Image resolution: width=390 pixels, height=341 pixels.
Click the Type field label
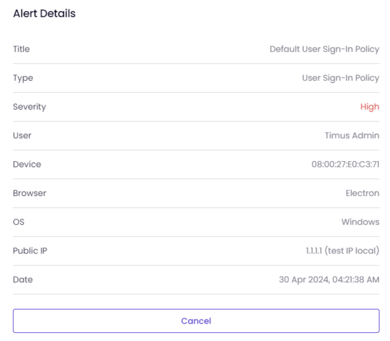point(23,78)
